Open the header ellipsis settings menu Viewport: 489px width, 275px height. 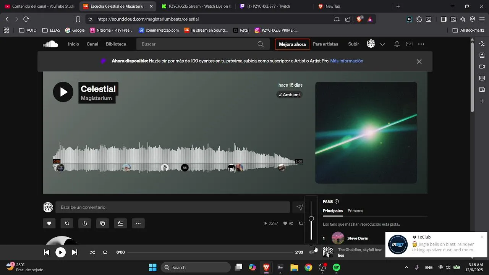point(421,44)
